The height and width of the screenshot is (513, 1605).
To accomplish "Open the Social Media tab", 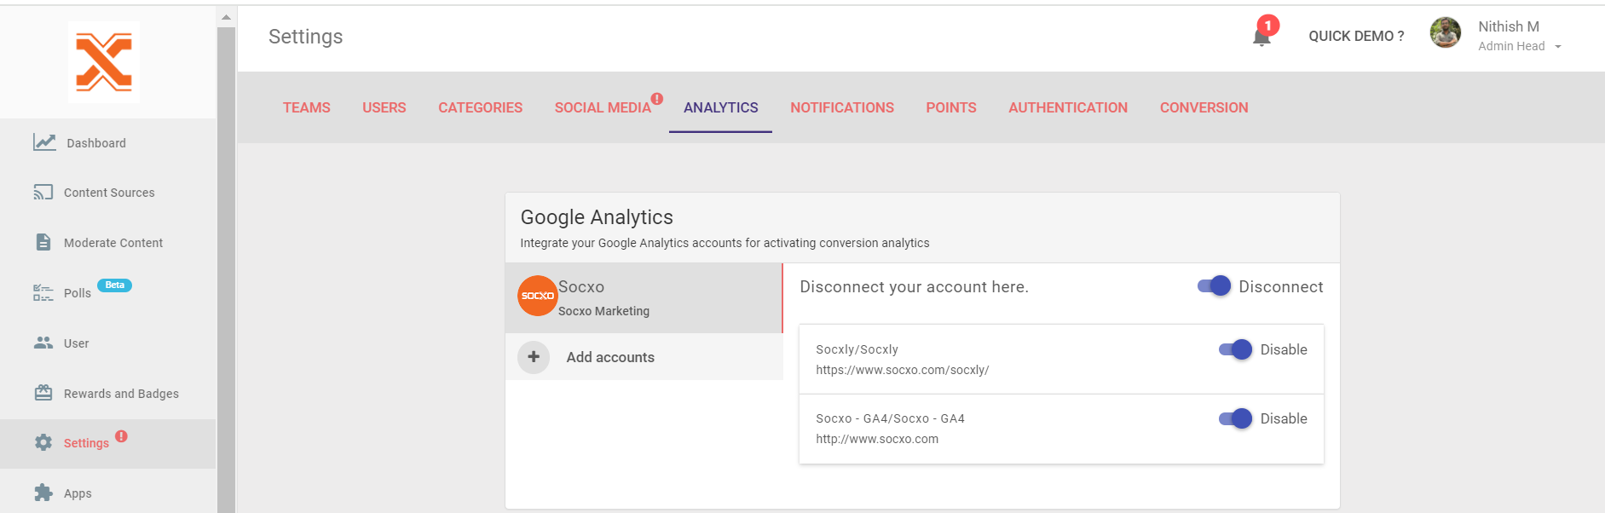I will pos(603,107).
